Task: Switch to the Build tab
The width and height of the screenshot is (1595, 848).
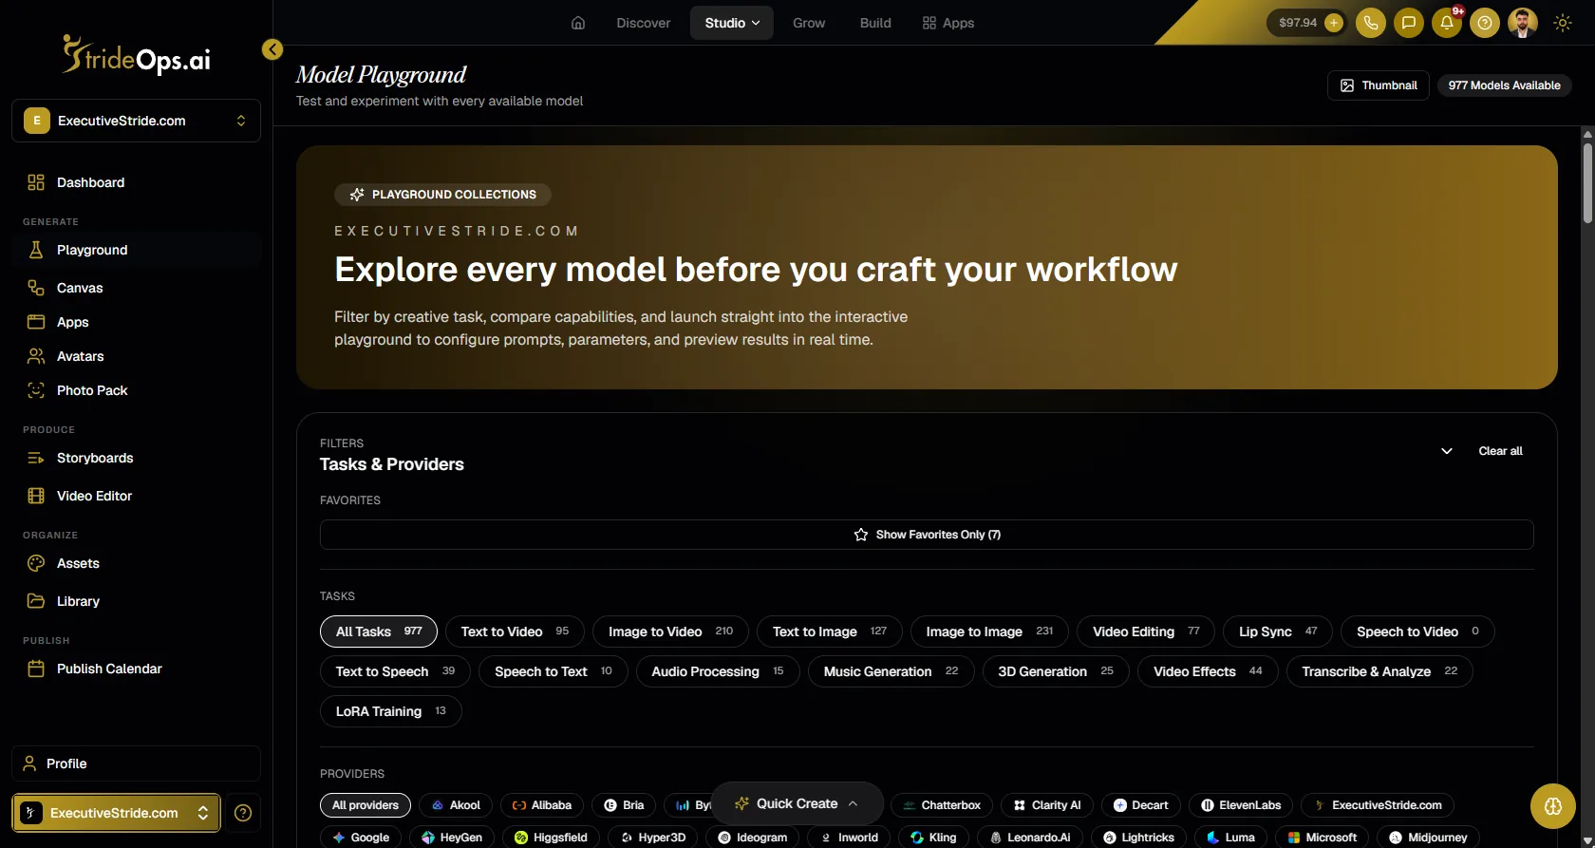Action: pyautogui.click(x=875, y=23)
